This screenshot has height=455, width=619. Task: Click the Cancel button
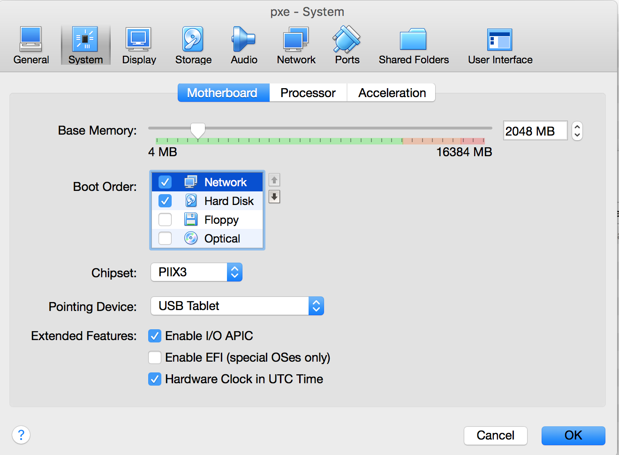[x=496, y=435]
